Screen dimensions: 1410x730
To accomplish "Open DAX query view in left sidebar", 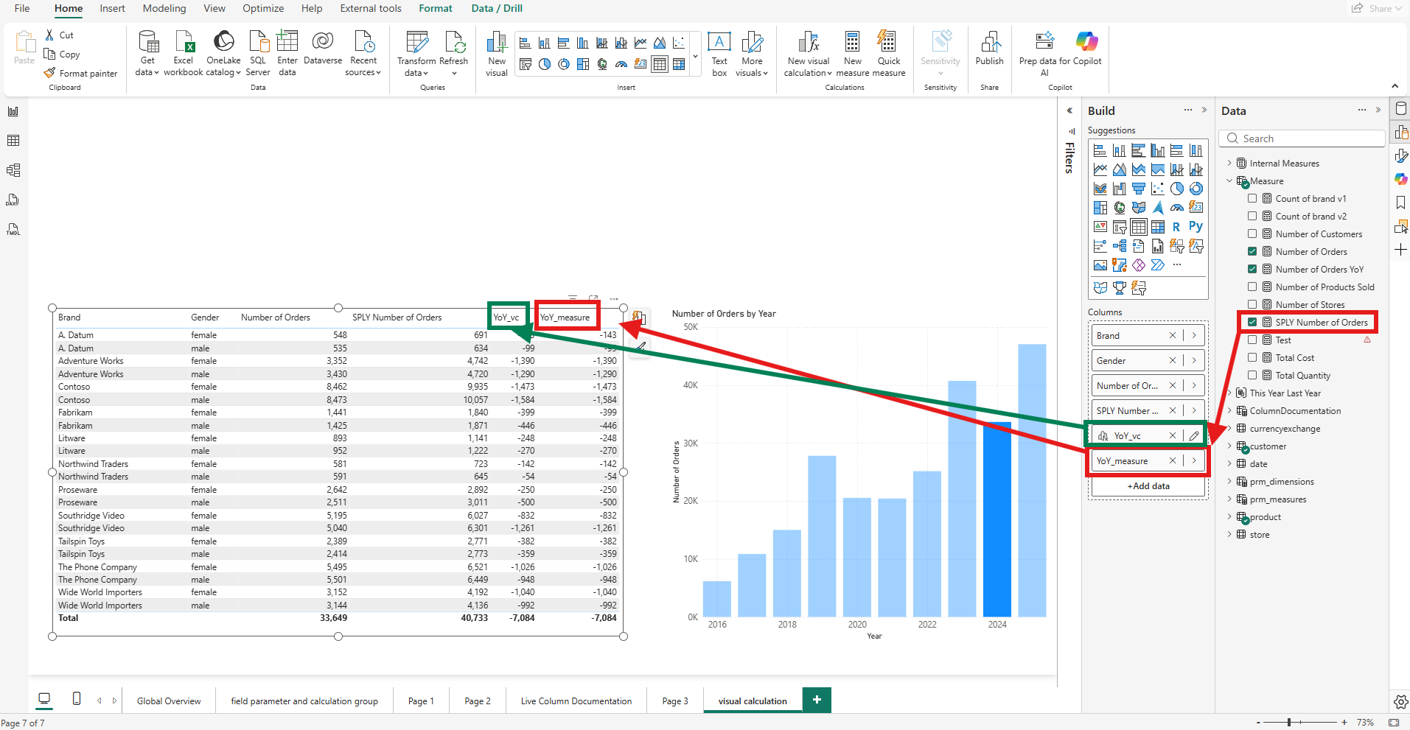I will (13, 200).
